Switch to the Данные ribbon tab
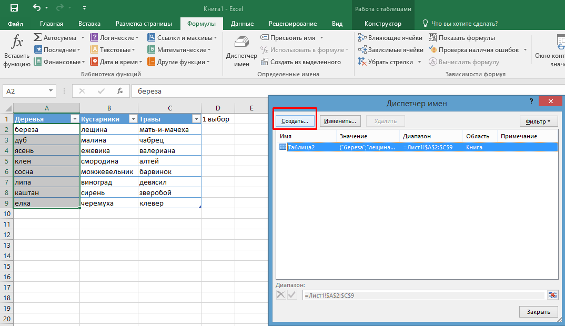The image size is (565, 326). pos(242,24)
